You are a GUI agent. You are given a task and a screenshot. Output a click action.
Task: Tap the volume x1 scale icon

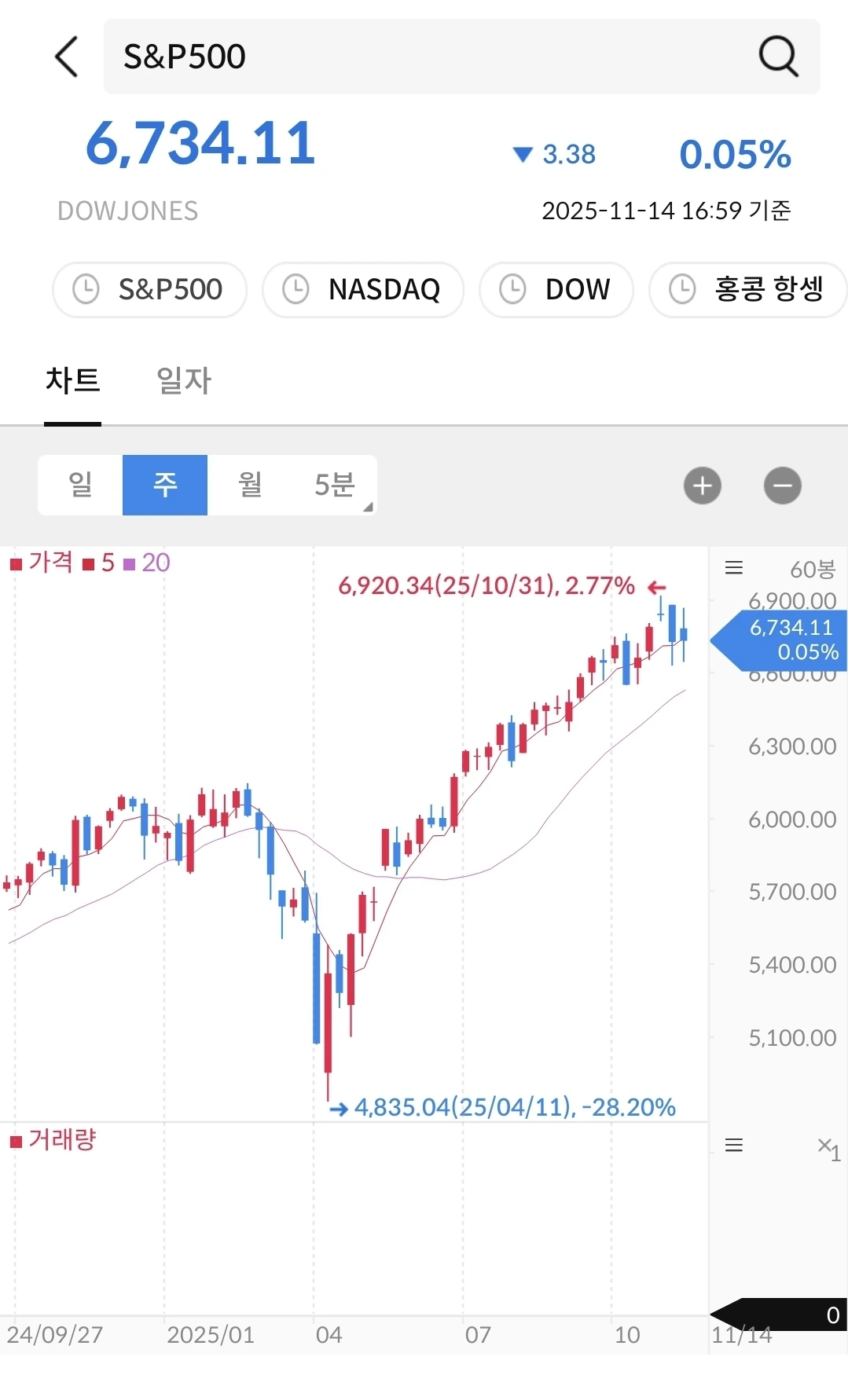828,1148
